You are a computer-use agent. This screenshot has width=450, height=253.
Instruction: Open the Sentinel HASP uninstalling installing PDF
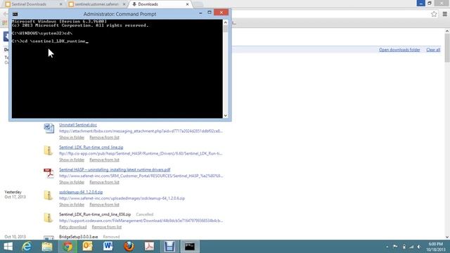coord(115,169)
